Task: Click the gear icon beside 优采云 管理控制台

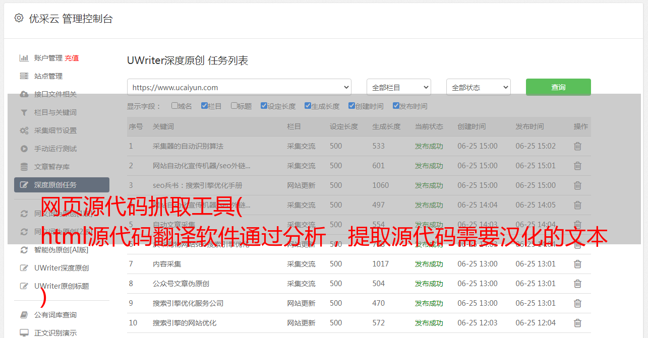Action: click(x=19, y=18)
